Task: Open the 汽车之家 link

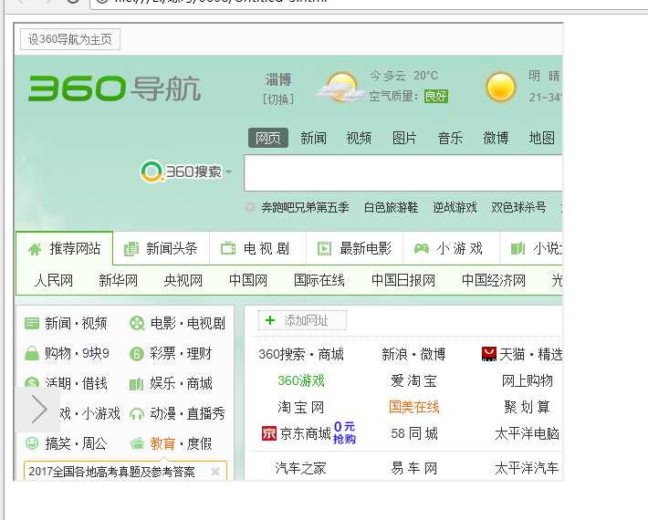Action: [301, 468]
